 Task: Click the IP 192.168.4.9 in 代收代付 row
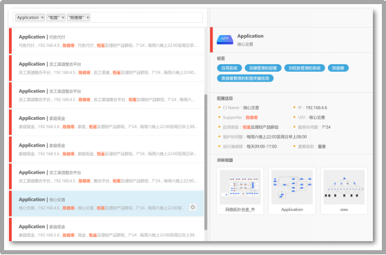click(x=49, y=45)
